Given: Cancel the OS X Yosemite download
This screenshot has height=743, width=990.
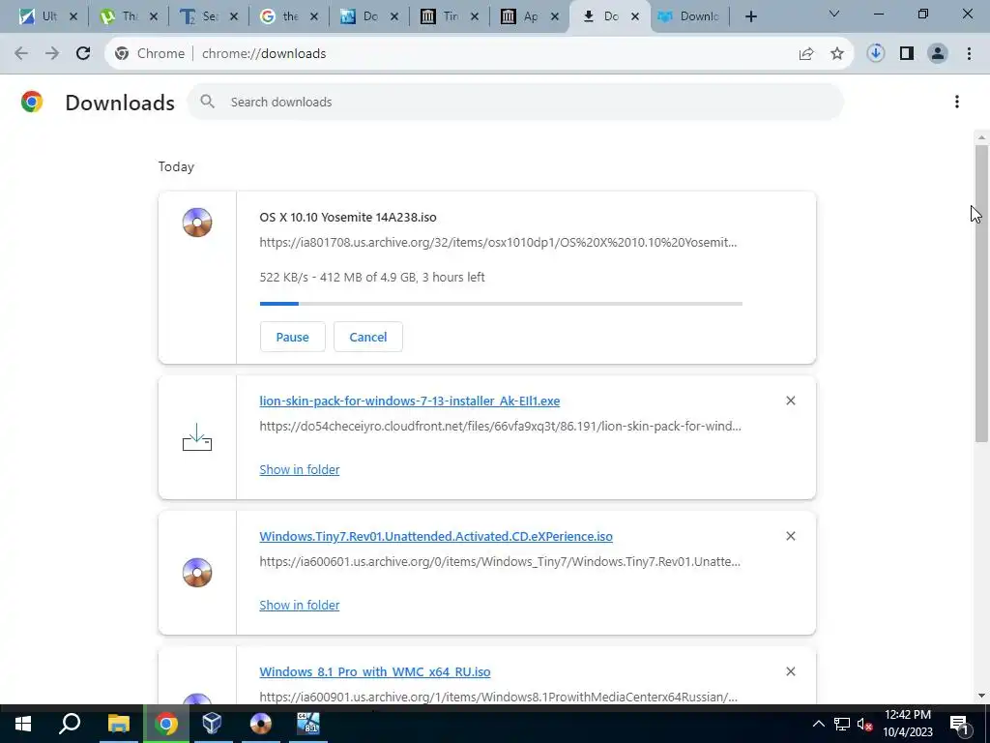Looking at the screenshot, I should point(368,337).
